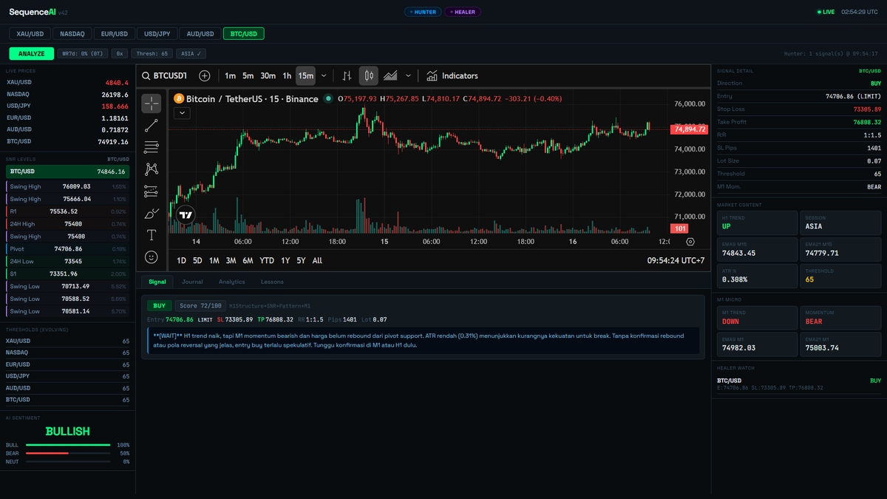
Task: Select the brush drawing tool
Action: coord(152,214)
